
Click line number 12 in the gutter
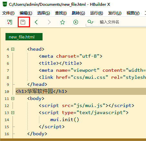click(x=7, y=106)
